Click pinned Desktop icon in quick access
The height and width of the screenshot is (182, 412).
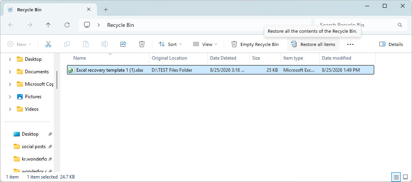pyautogui.click(x=17, y=134)
